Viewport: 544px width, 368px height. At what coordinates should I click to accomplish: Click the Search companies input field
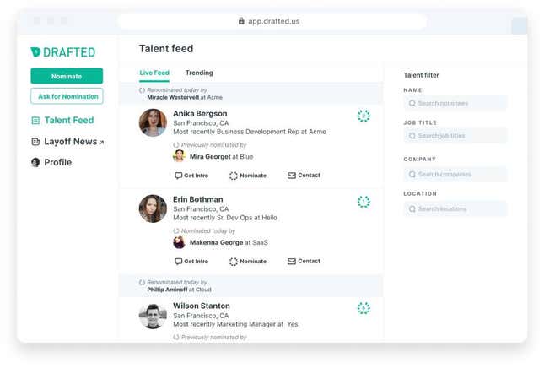455,174
